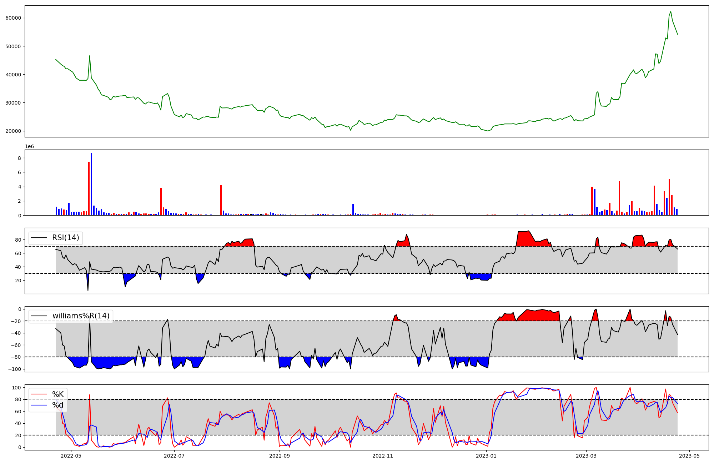The width and height of the screenshot is (714, 464).
Task: Click the 20000 price axis label
Action: [13, 131]
